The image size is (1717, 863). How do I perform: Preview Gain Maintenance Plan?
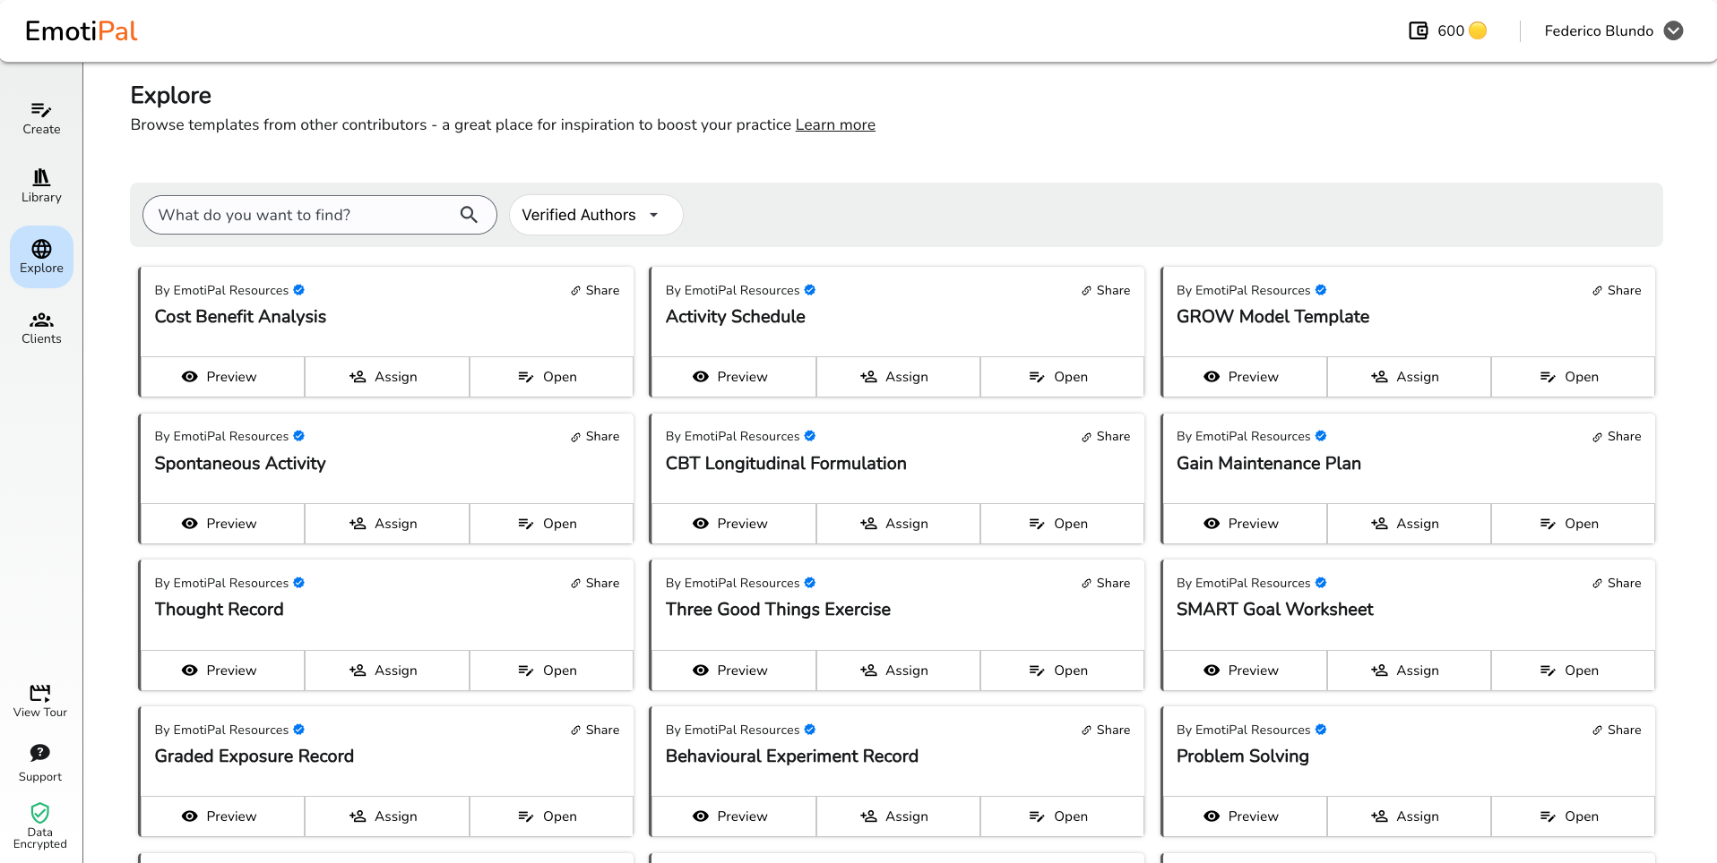pos(1244,524)
